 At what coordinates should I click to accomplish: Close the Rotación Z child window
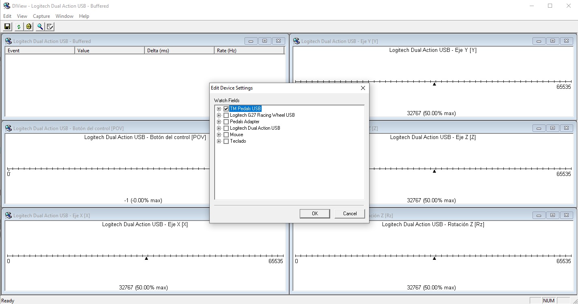click(x=567, y=215)
